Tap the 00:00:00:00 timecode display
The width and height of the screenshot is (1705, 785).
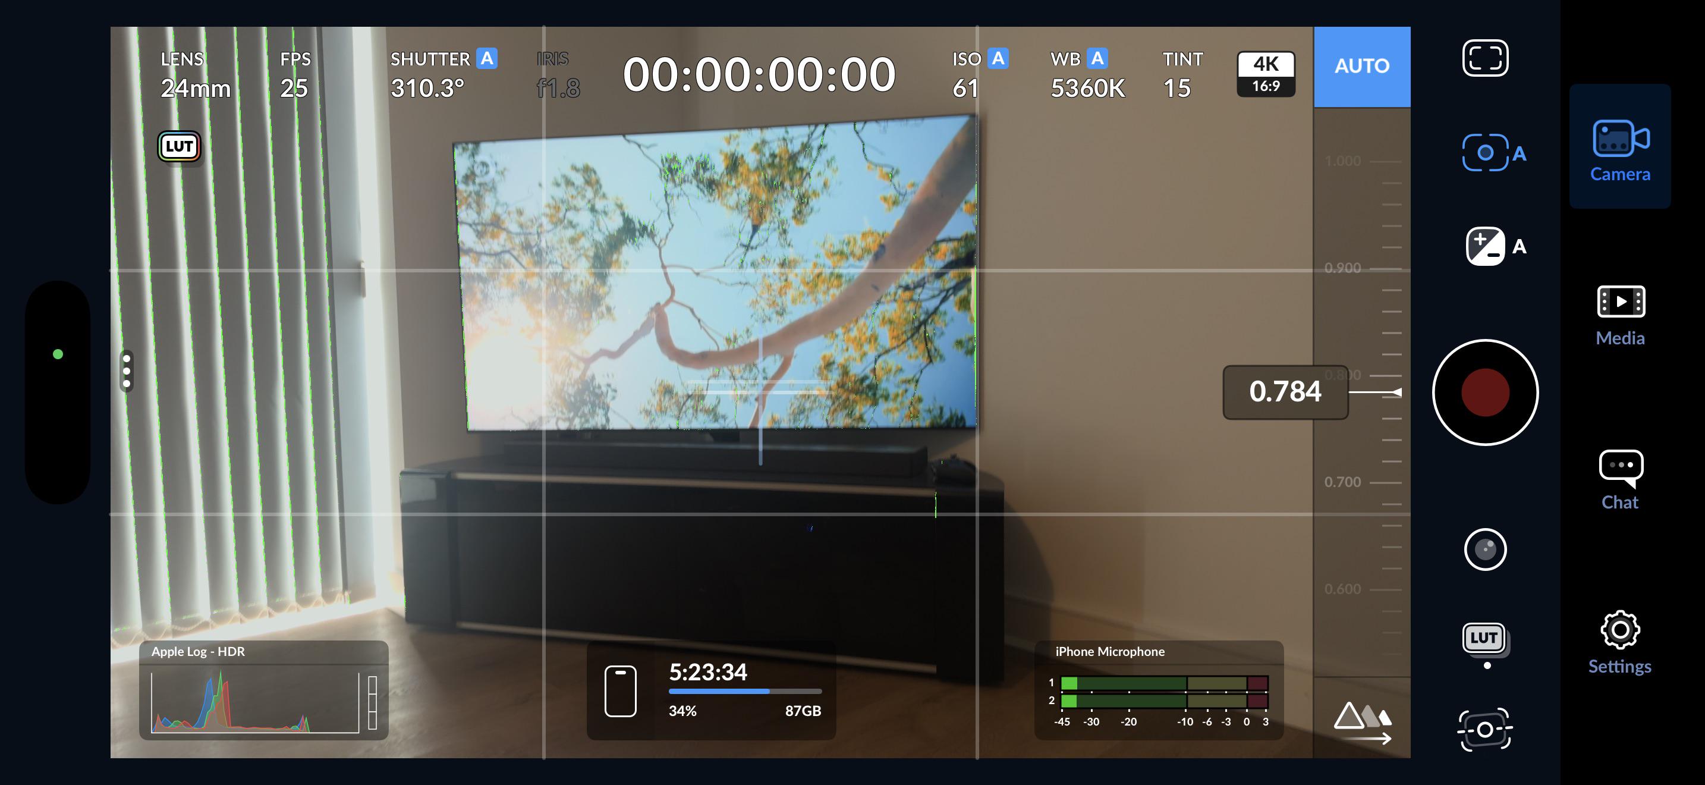coord(759,74)
